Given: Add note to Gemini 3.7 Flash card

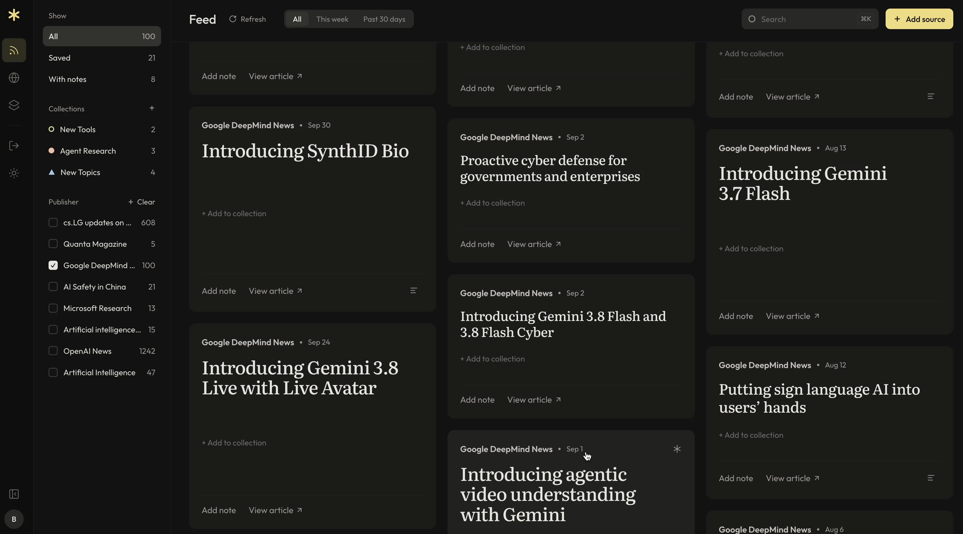Looking at the screenshot, I should pos(736,316).
